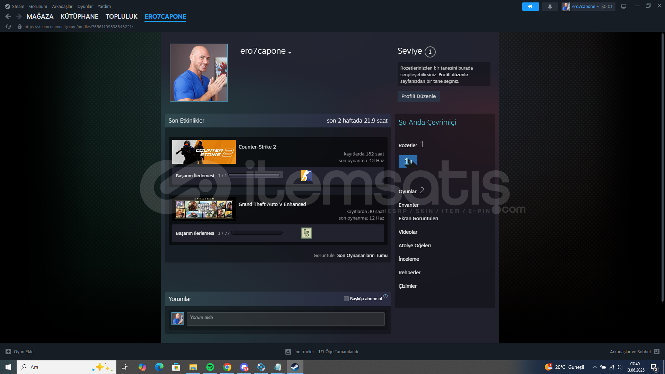Open File Explorer from the taskbar
The width and height of the screenshot is (665, 374).
[x=193, y=367]
